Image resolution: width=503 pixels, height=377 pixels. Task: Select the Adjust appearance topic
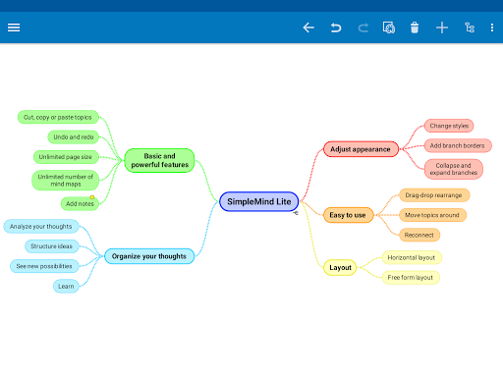(x=361, y=149)
